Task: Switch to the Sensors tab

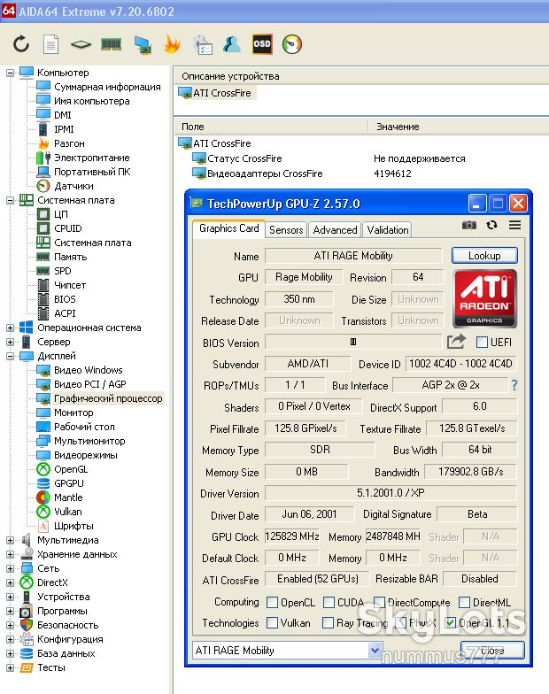Action: point(286,230)
